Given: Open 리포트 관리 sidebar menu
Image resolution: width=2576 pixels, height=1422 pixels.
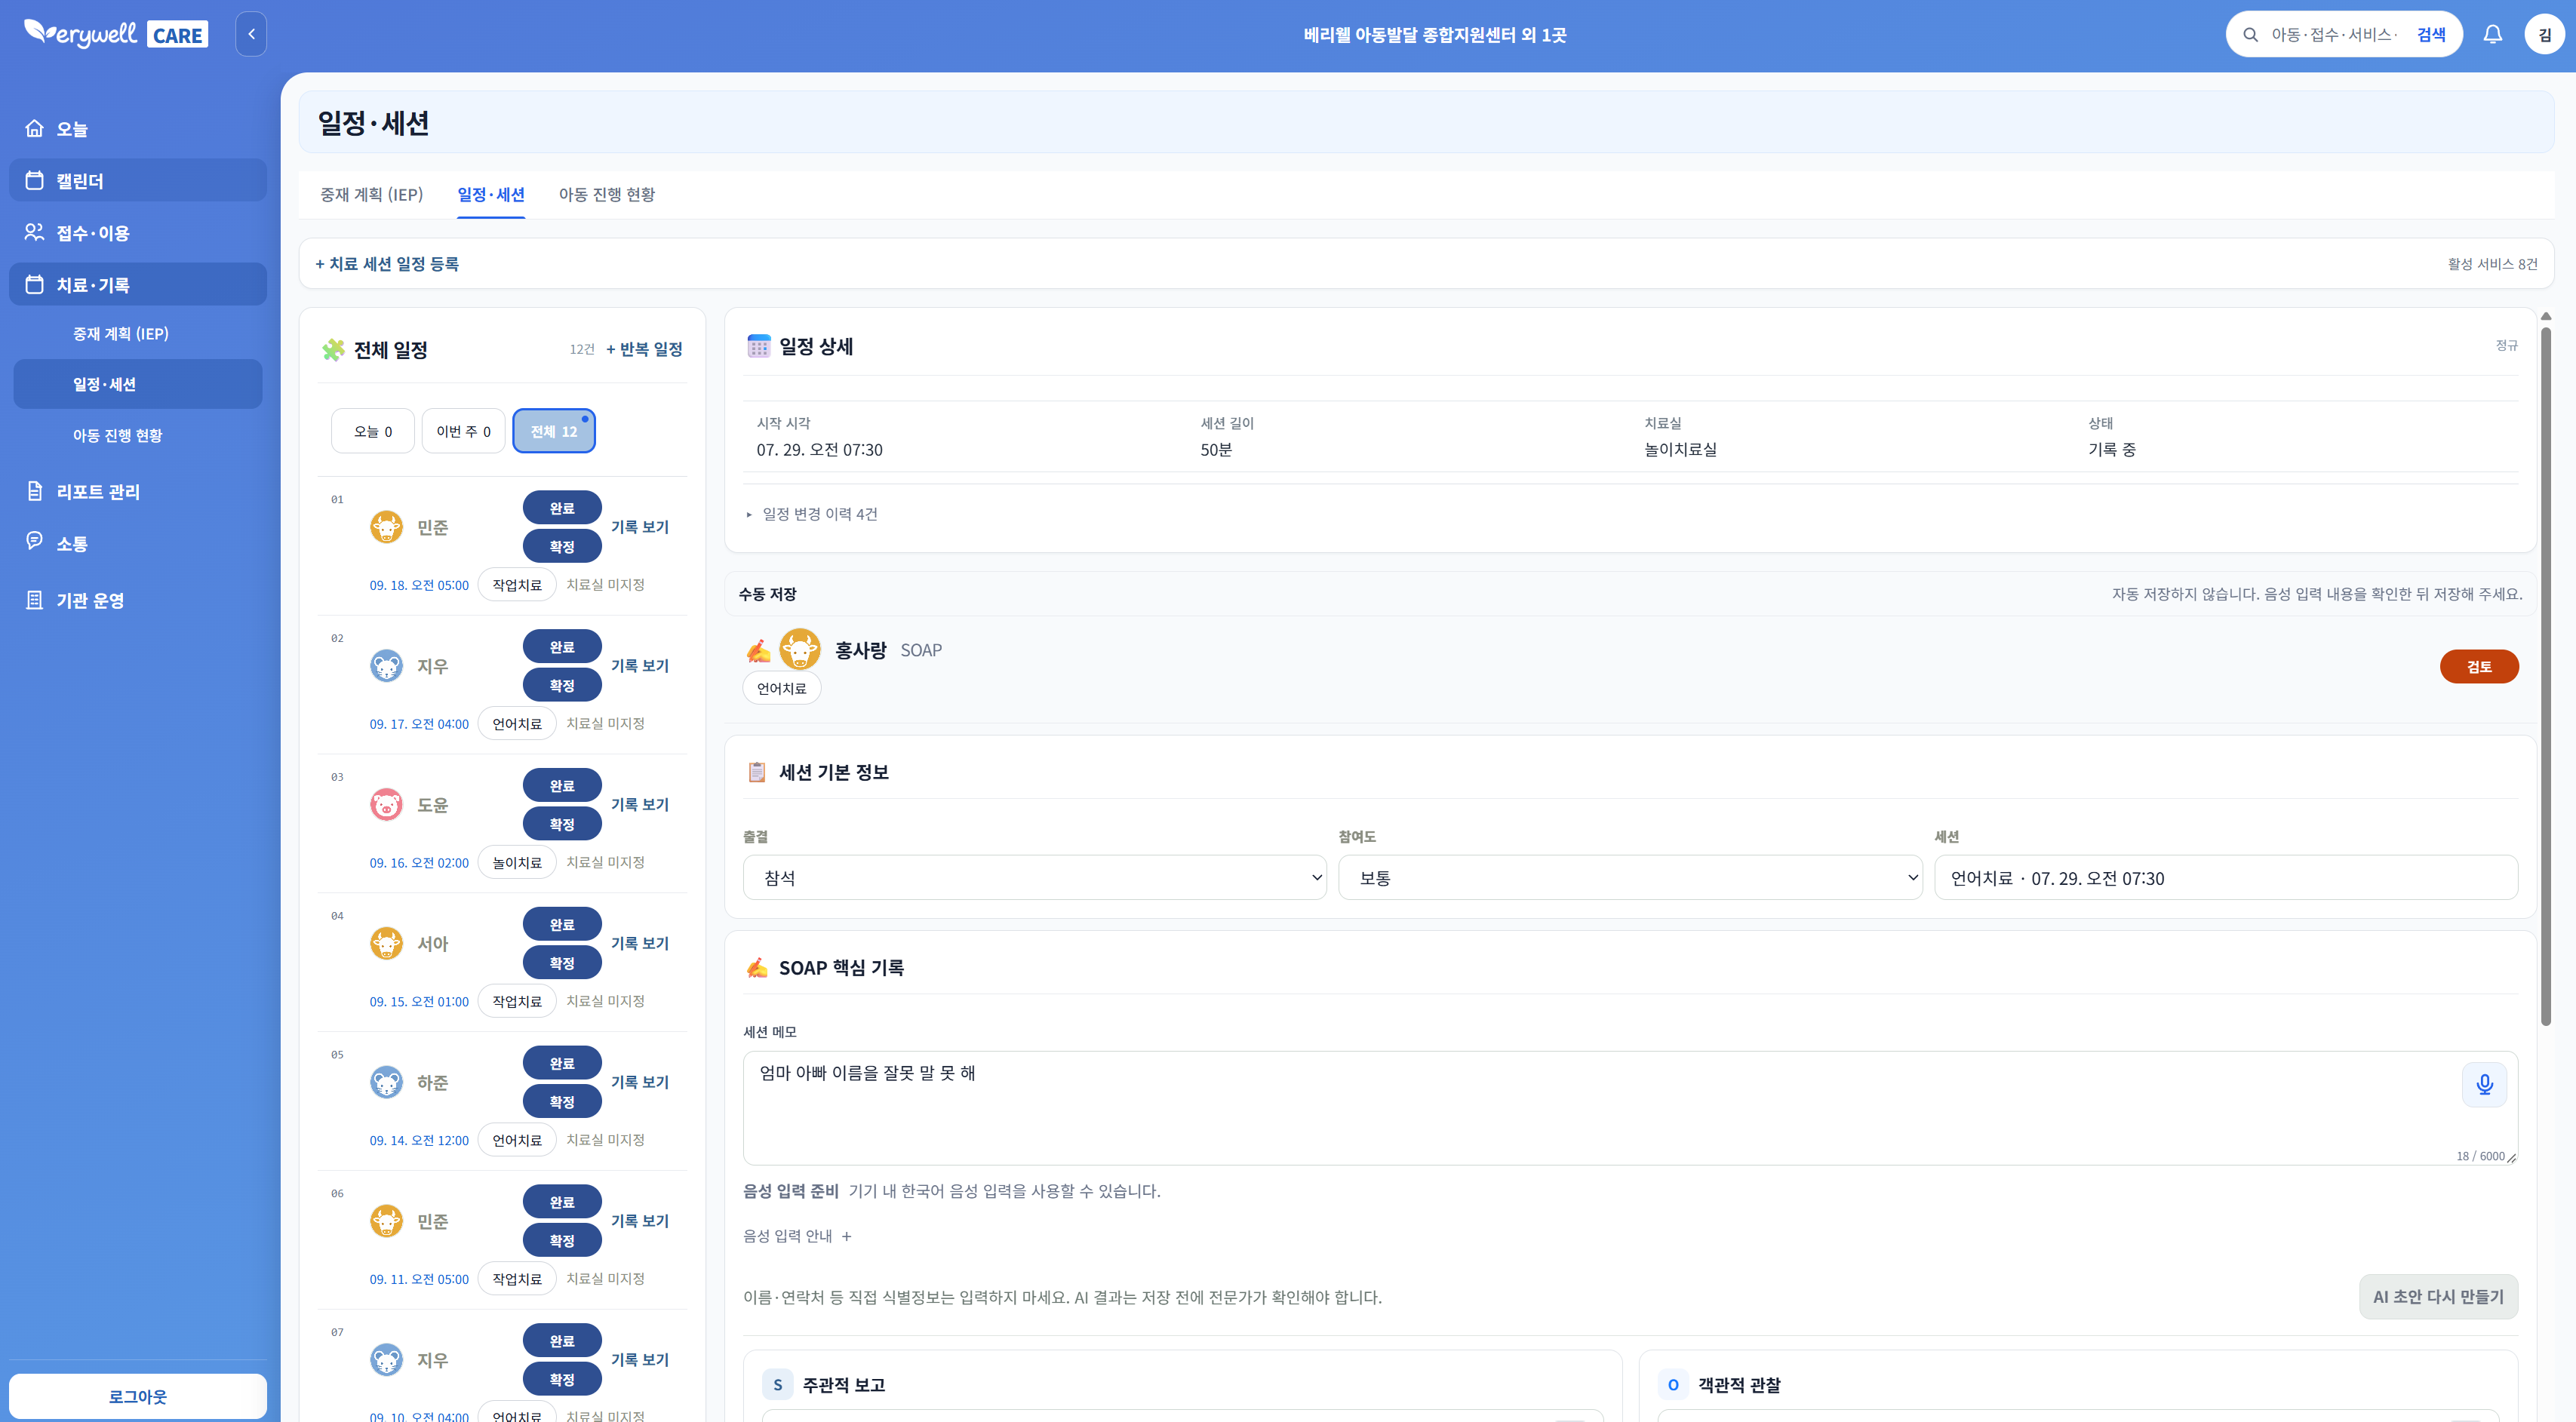Looking at the screenshot, I should click(x=138, y=491).
